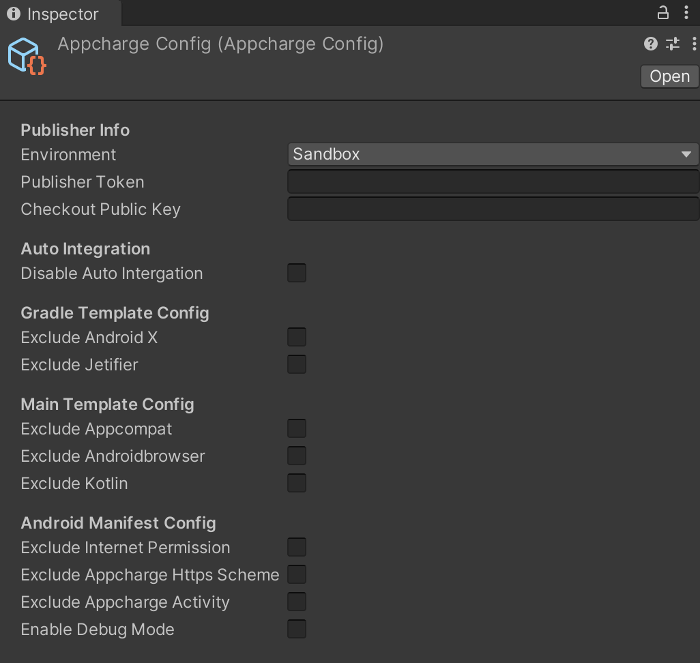
Task: Open the Appcharge Config header's kebab menu
Action: coord(694,44)
